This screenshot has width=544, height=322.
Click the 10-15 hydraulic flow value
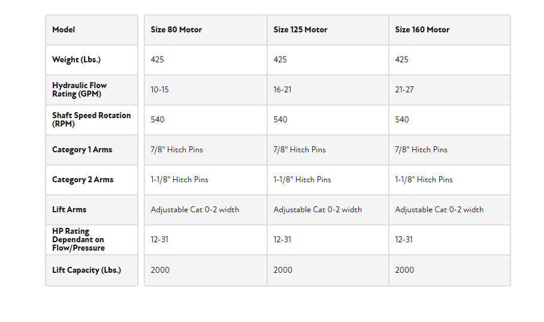[x=160, y=90]
